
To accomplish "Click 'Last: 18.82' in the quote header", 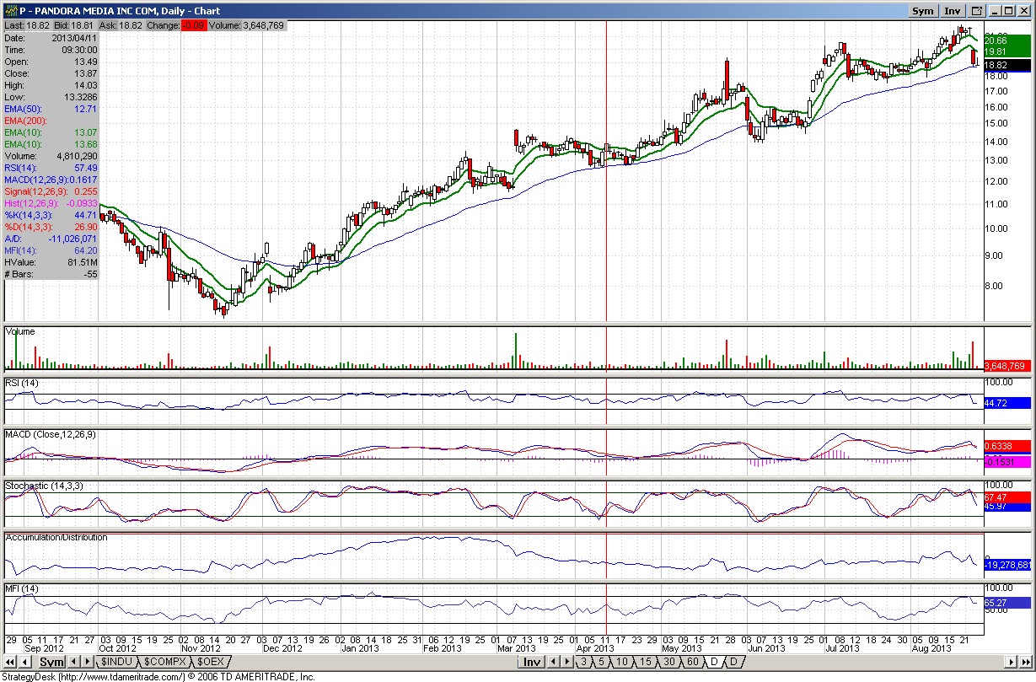I will click(x=27, y=26).
